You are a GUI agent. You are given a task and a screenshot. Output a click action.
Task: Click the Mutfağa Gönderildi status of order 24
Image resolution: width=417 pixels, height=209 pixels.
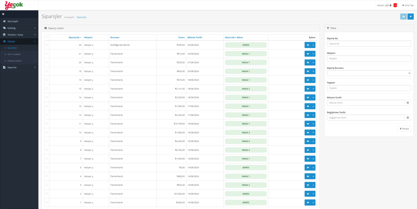coord(120,45)
